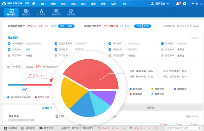
Task: Open the messages envelope with notification badge
Action: tap(178, 4)
